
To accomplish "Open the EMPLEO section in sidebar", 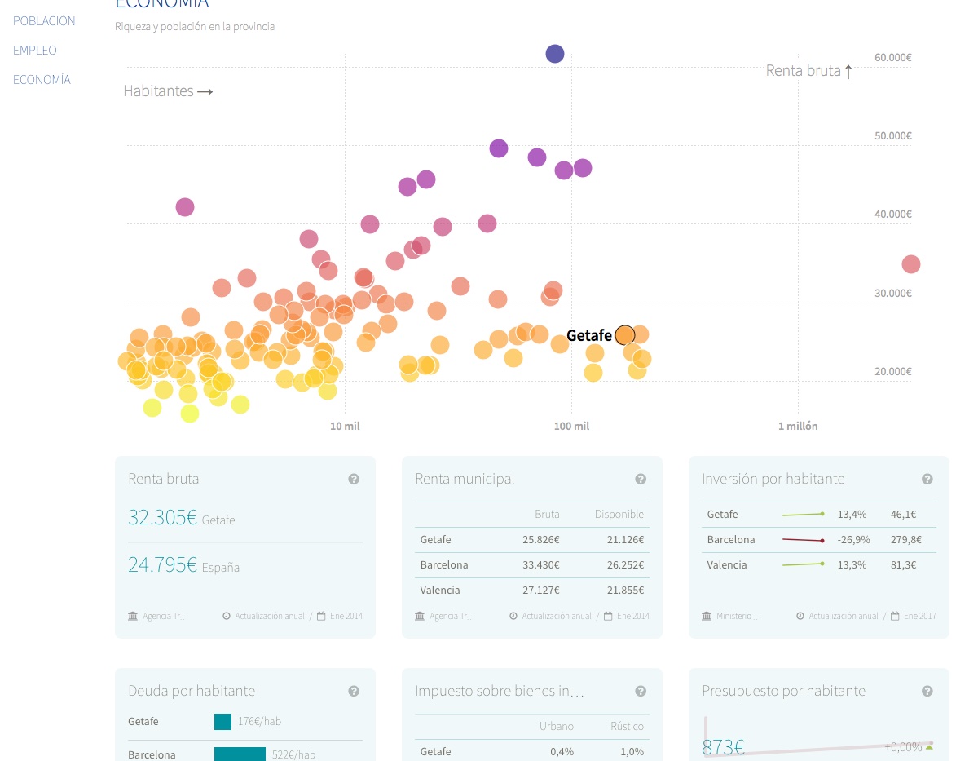I will (35, 51).
